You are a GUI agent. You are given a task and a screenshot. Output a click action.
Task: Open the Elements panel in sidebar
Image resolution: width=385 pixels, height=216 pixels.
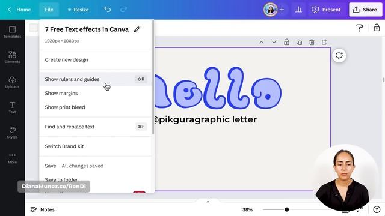click(x=12, y=57)
